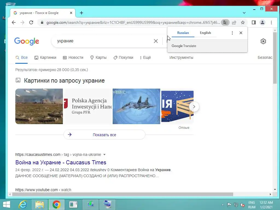Open File Explorer from taskbar
Screen dimensions: 280x210
tap(40, 205)
